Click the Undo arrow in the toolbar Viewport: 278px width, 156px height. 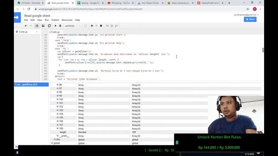click(26, 26)
